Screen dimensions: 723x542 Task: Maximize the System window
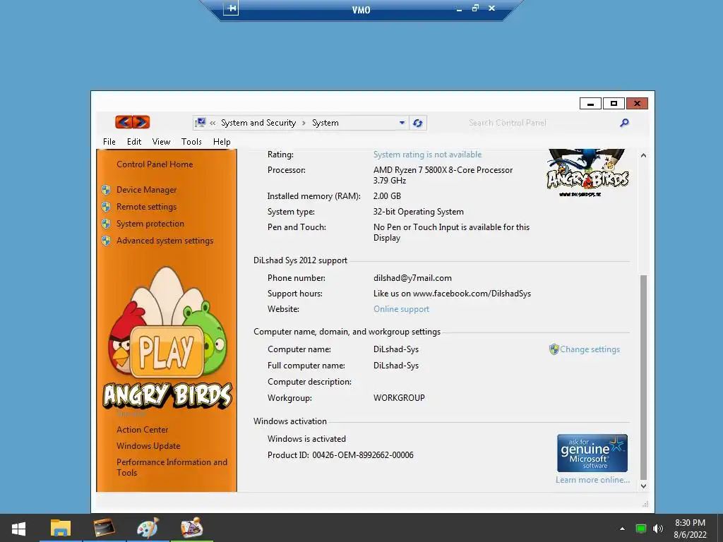tap(614, 104)
